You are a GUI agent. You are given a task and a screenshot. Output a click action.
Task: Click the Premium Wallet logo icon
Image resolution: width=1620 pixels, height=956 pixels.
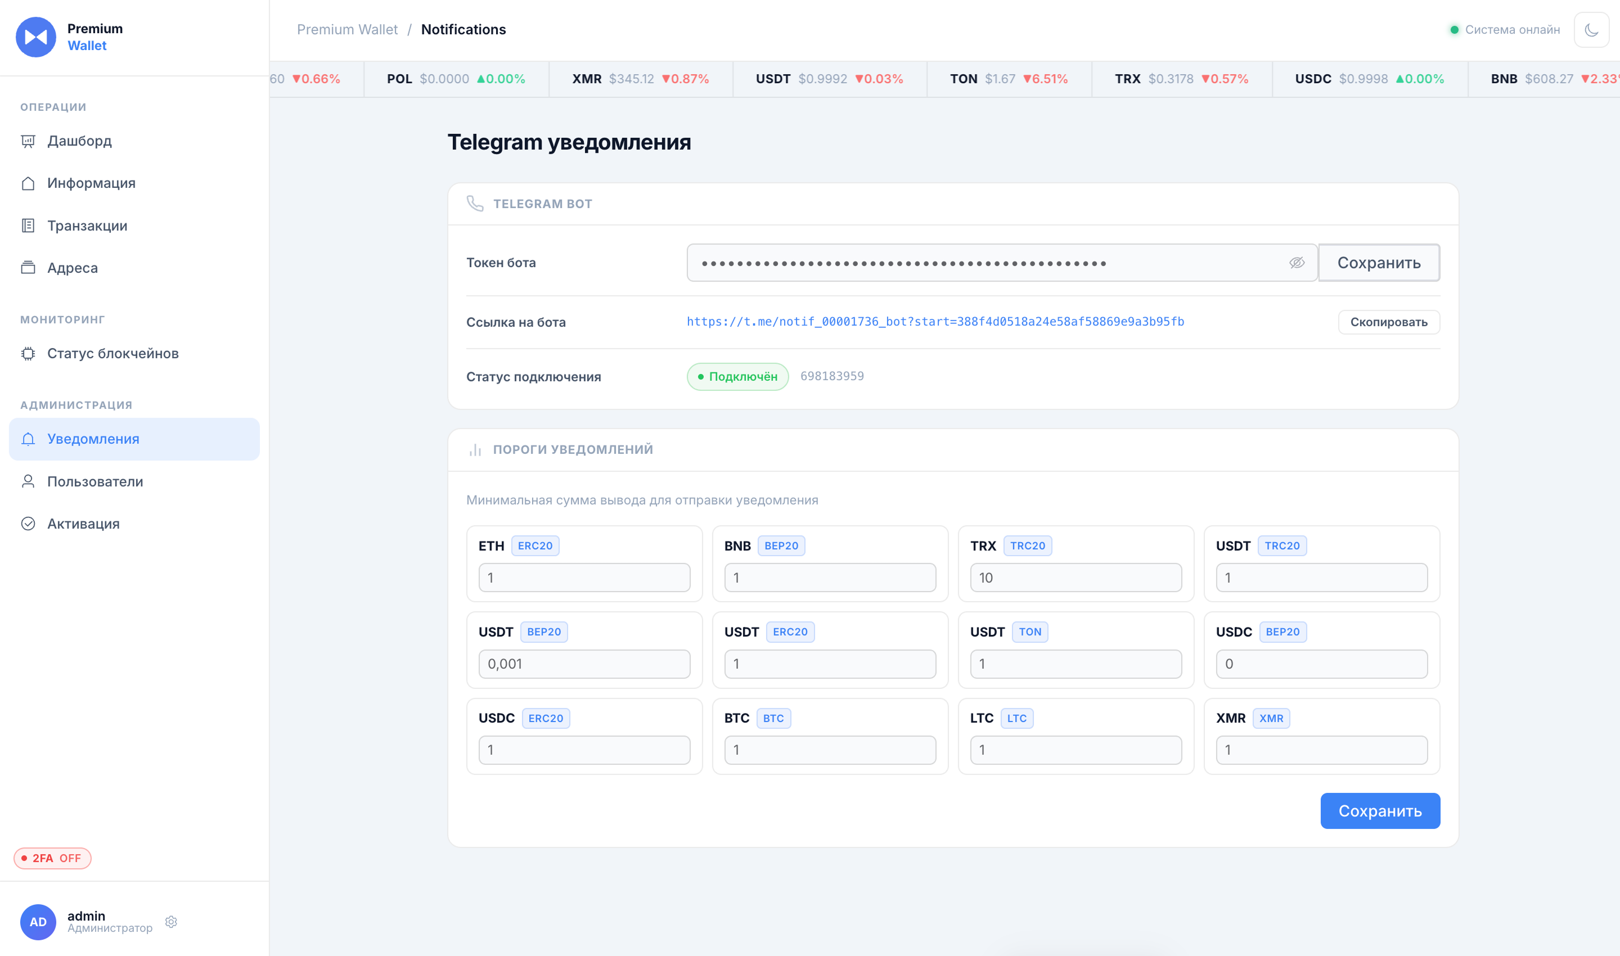coord(36,37)
